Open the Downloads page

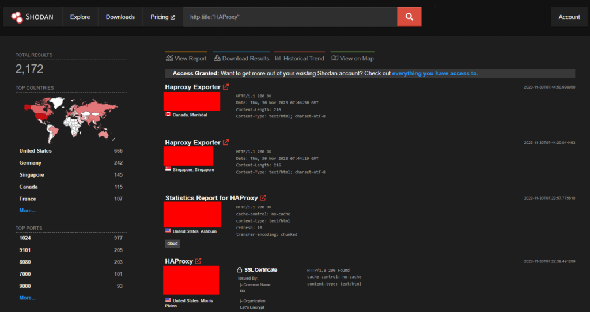tap(120, 17)
